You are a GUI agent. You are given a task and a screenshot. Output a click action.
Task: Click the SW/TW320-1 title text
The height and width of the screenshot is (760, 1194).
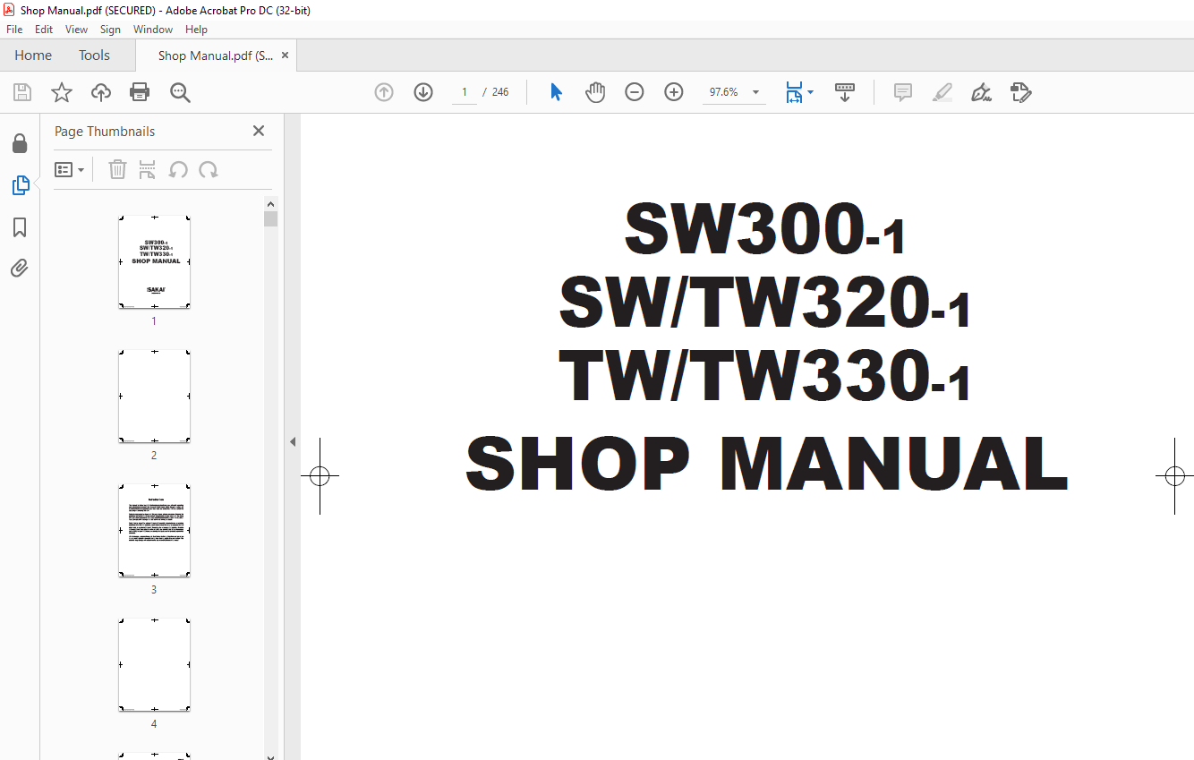tap(765, 303)
